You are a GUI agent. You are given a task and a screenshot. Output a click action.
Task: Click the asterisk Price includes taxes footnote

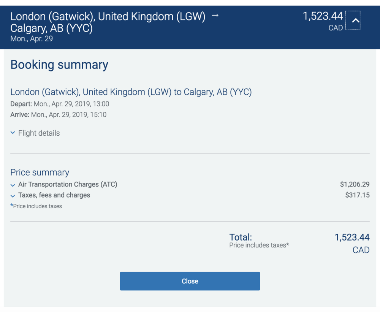36,206
